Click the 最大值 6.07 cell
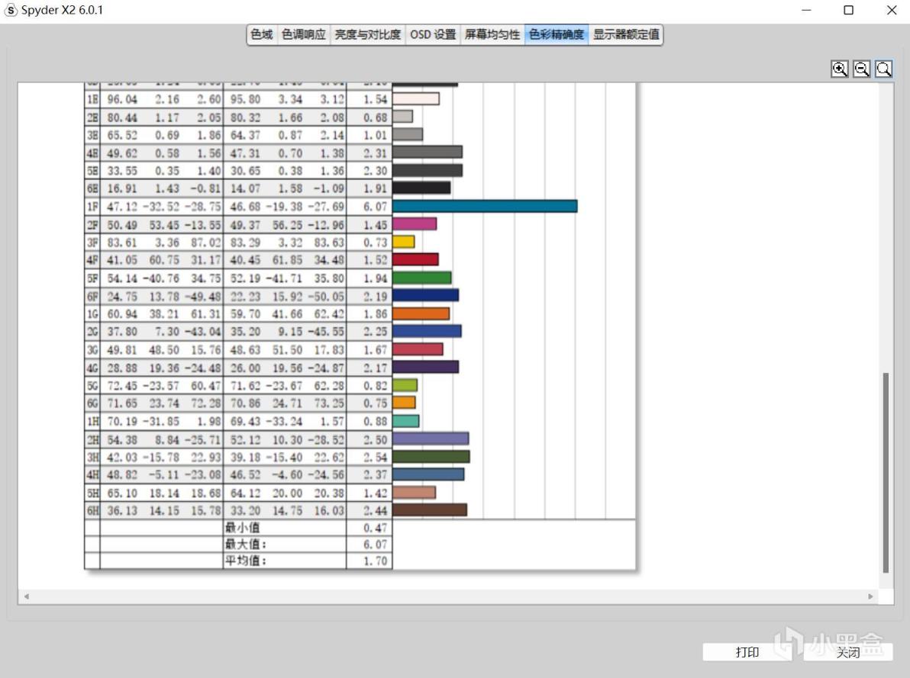This screenshot has width=910, height=678. [369, 544]
